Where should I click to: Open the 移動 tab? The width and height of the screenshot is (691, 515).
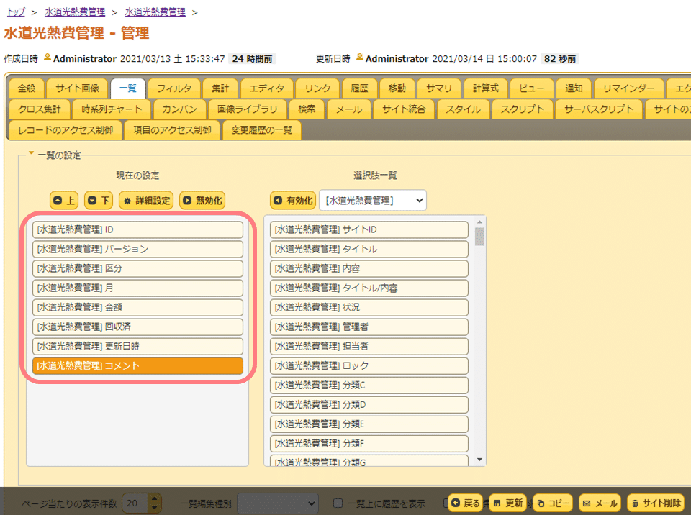[x=397, y=88]
